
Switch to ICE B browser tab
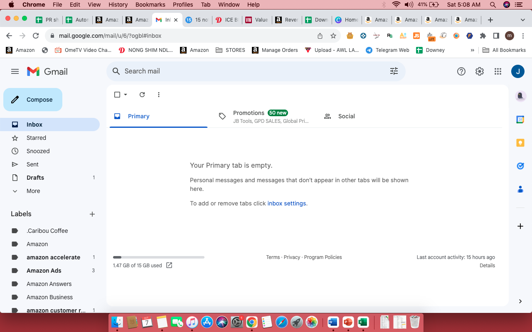click(227, 20)
